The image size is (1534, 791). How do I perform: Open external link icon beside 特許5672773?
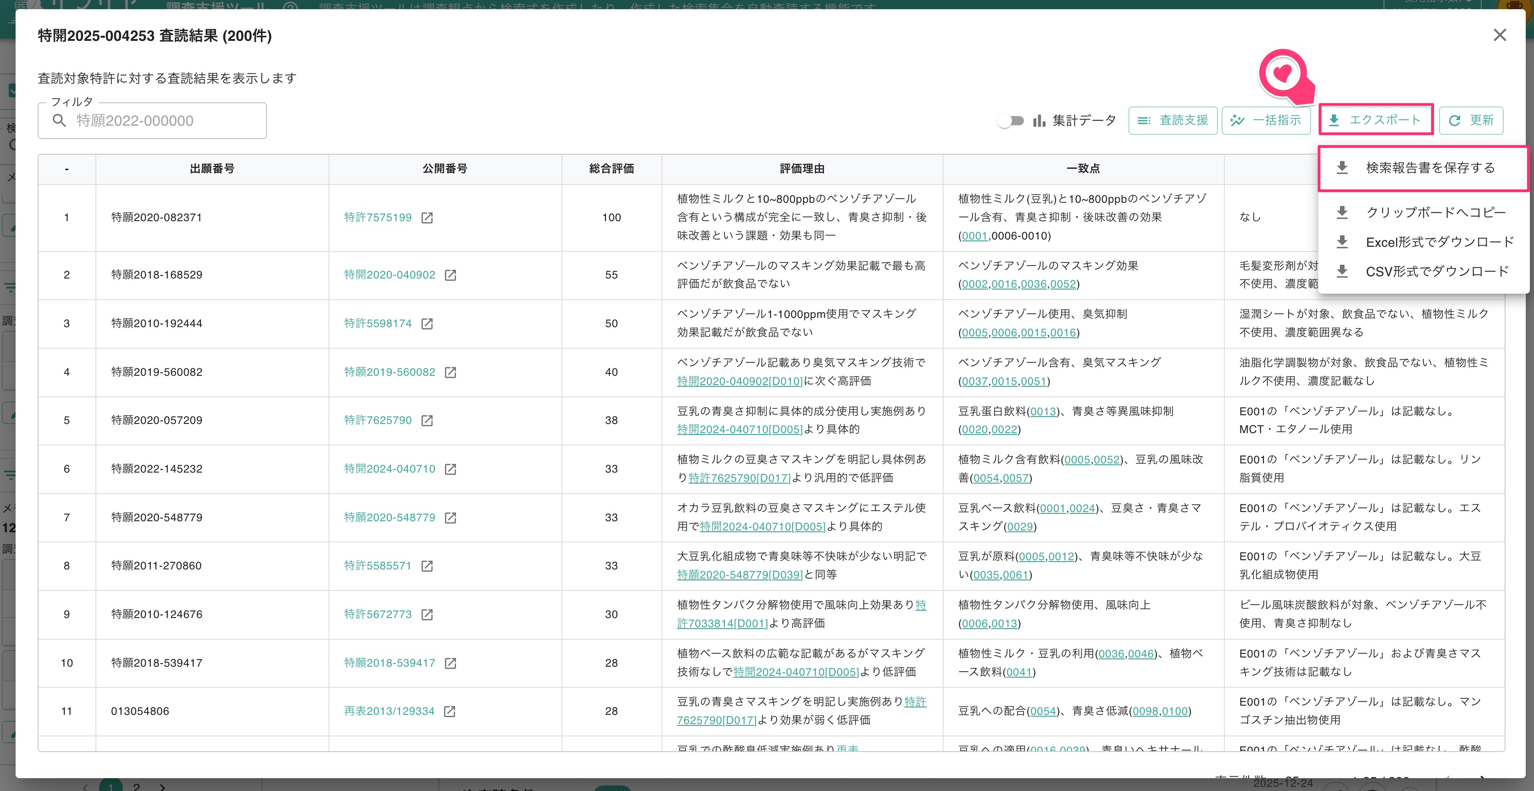(x=427, y=614)
